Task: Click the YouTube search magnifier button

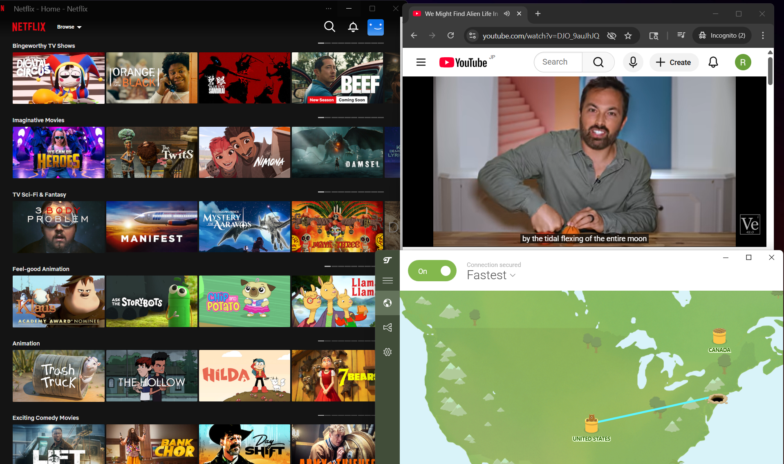Action: [x=598, y=62]
